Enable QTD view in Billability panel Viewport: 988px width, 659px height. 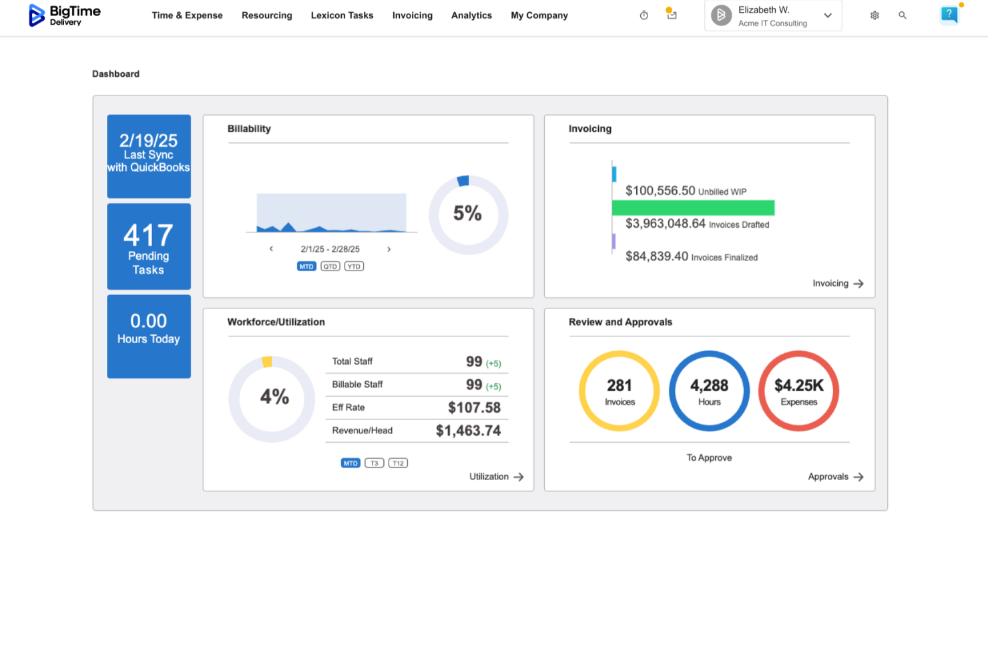[330, 266]
